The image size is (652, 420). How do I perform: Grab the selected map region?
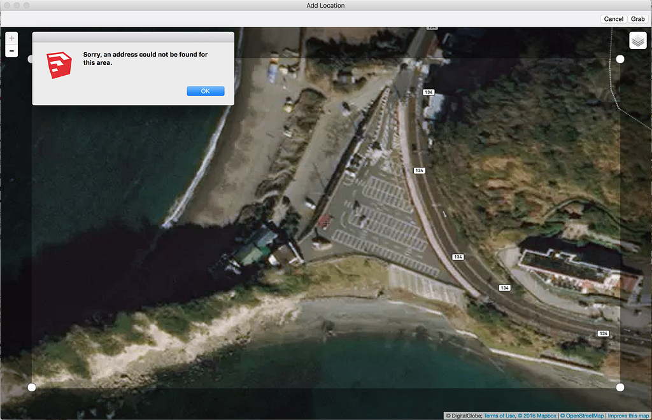point(637,18)
